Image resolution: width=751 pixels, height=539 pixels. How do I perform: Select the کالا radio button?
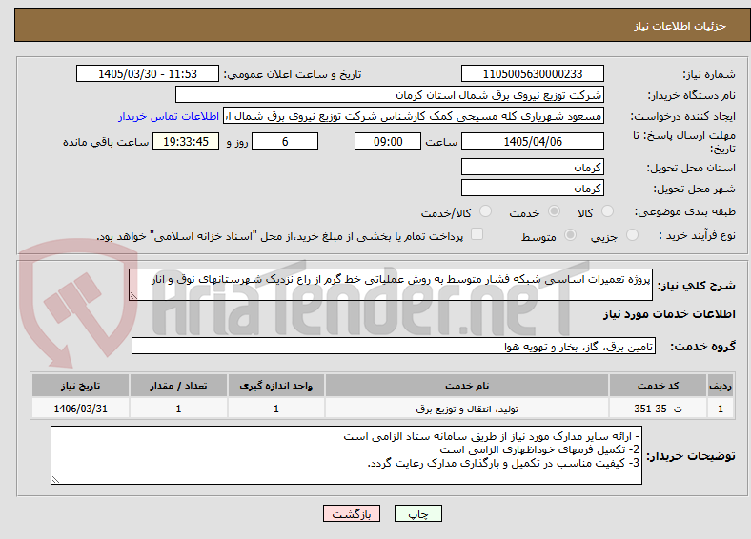pyautogui.click(x=607, y=211)
